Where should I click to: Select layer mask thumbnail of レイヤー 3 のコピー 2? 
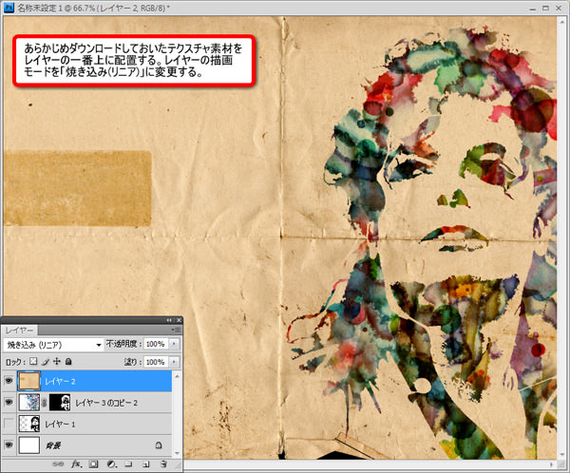pyautogui.click(x=60, y=403)
